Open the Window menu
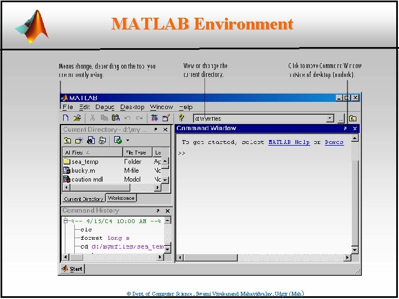This screenshot has width=399, height=299. point(162,107)
